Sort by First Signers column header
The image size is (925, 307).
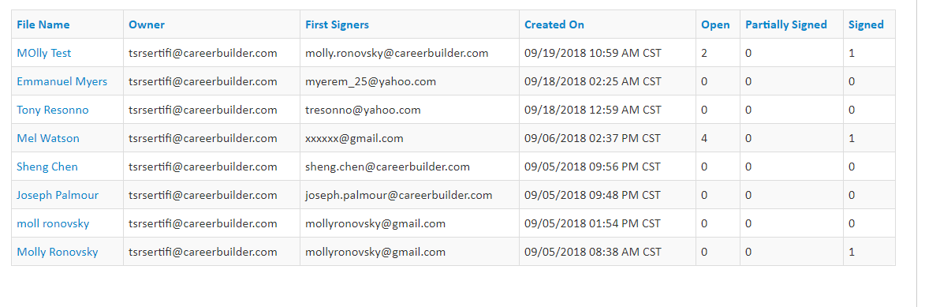337,24
